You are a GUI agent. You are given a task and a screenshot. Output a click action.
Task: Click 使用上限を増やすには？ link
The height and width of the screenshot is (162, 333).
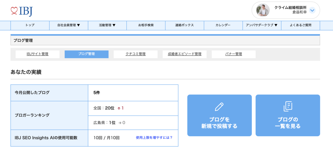click(x=154, y=138)
